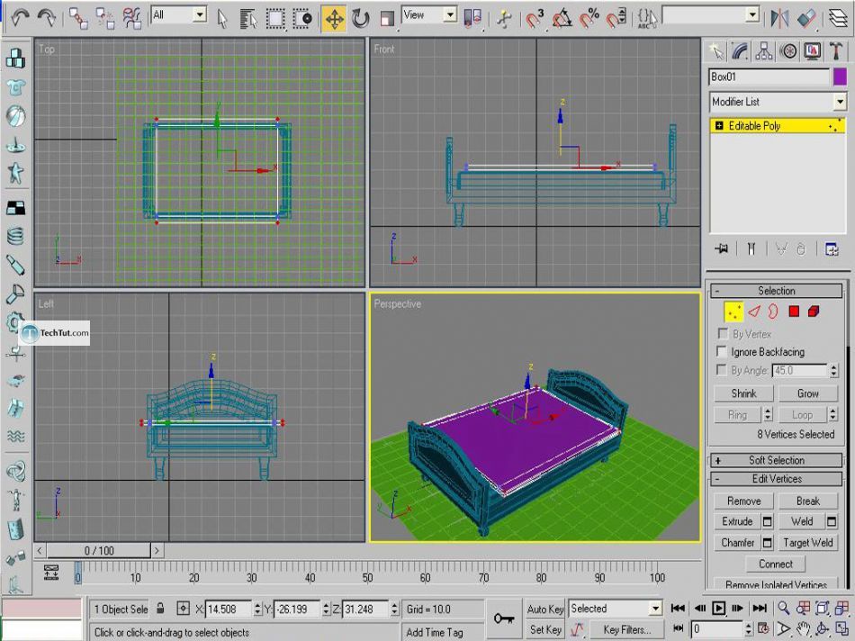Toggle the Percent Snap icon

pyautogui.click(x=589, y=19)
